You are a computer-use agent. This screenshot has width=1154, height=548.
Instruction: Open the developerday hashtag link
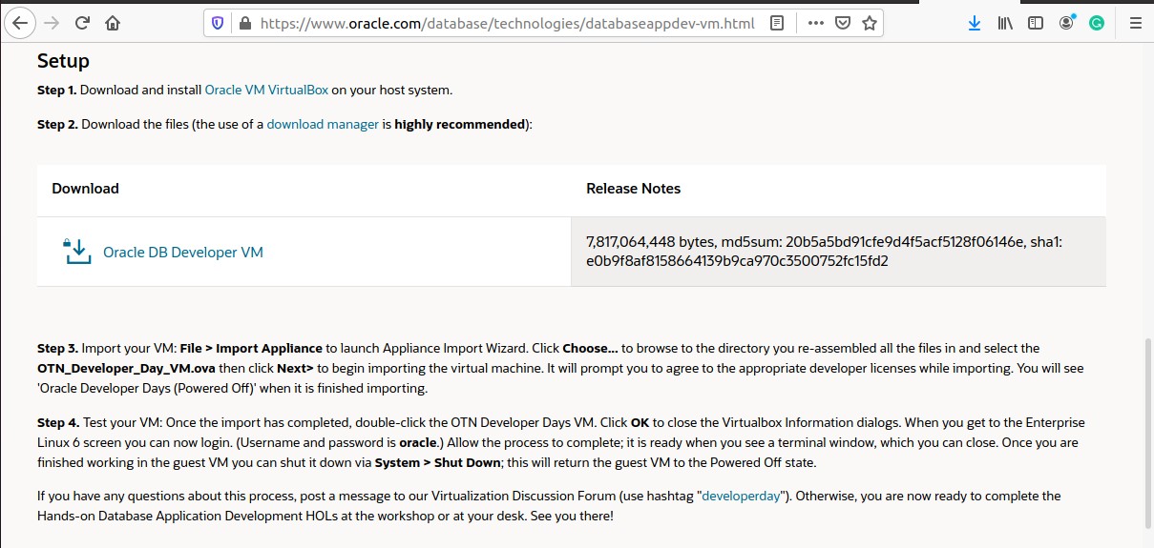pyautogui.click(x=741, y=496)
